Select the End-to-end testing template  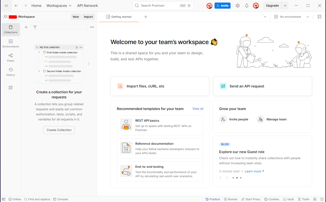coord(160,172)
